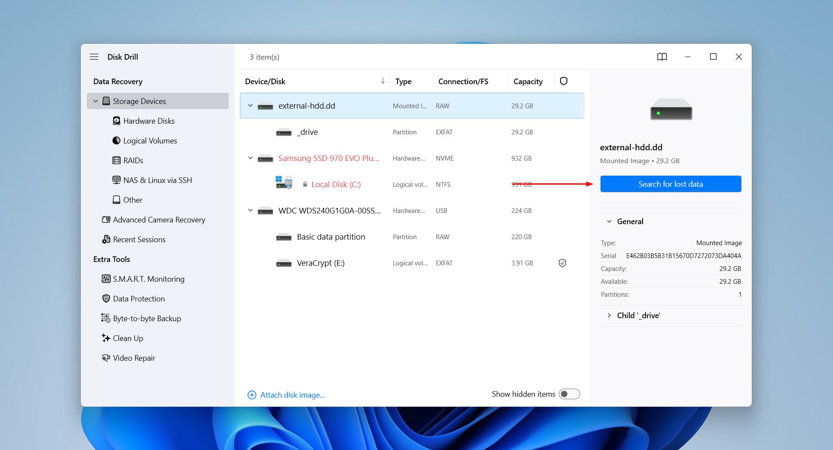Open Hardware Disks in sidebar
The height and width of the screenshot is (450, 833).
click(x=149, y=121)
